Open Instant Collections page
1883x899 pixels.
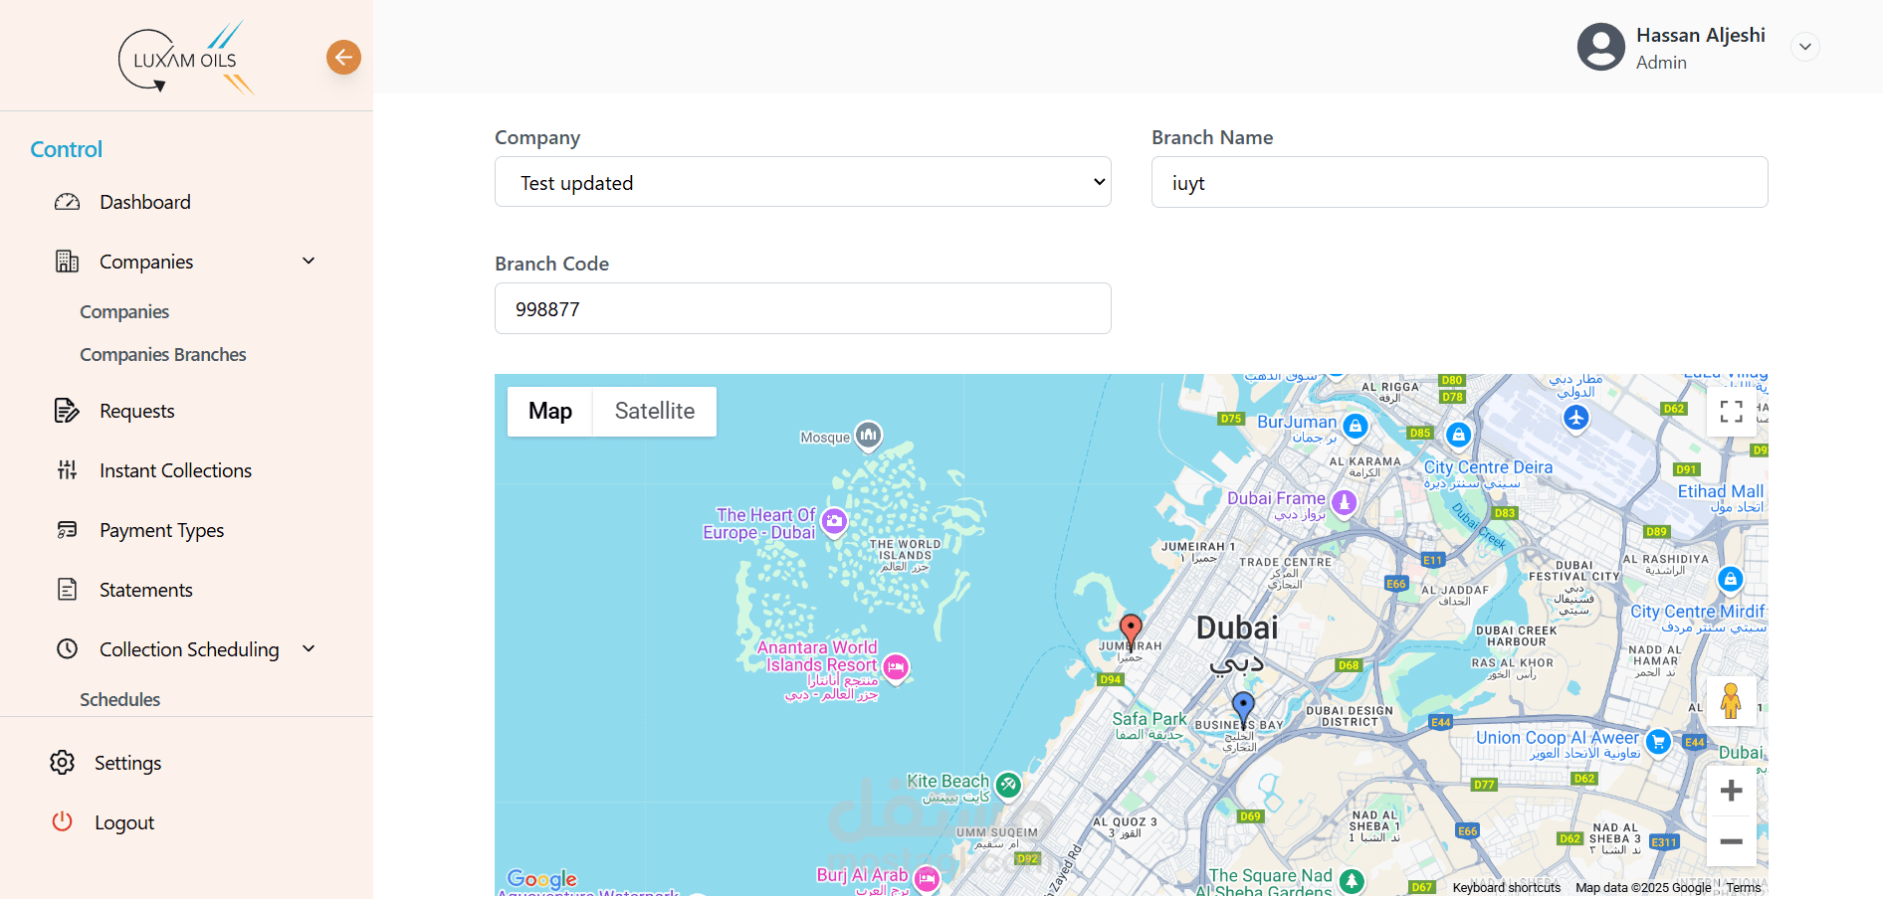point(175,470)
